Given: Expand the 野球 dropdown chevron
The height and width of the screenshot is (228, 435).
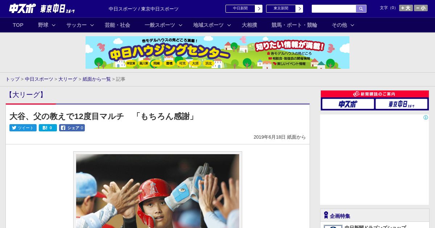Looking at the screenshot, I should pos(54,25).
